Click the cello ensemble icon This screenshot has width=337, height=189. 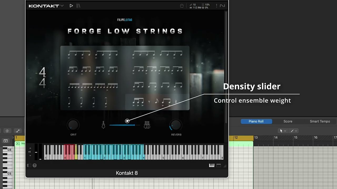pyautogui.click(x=147, y=125)
